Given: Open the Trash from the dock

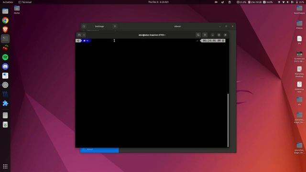Looking at the screenshot, I should pos(5,125).
